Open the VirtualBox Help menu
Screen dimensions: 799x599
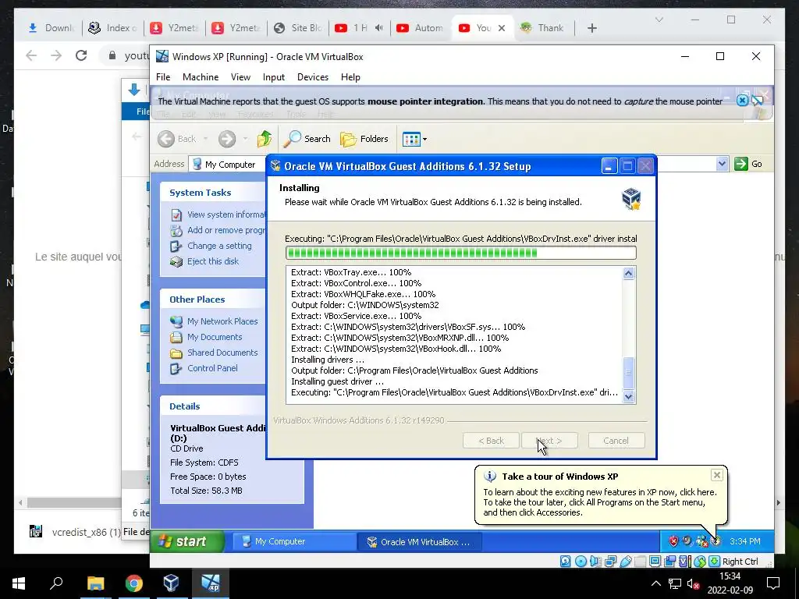[x=350, y=77]
